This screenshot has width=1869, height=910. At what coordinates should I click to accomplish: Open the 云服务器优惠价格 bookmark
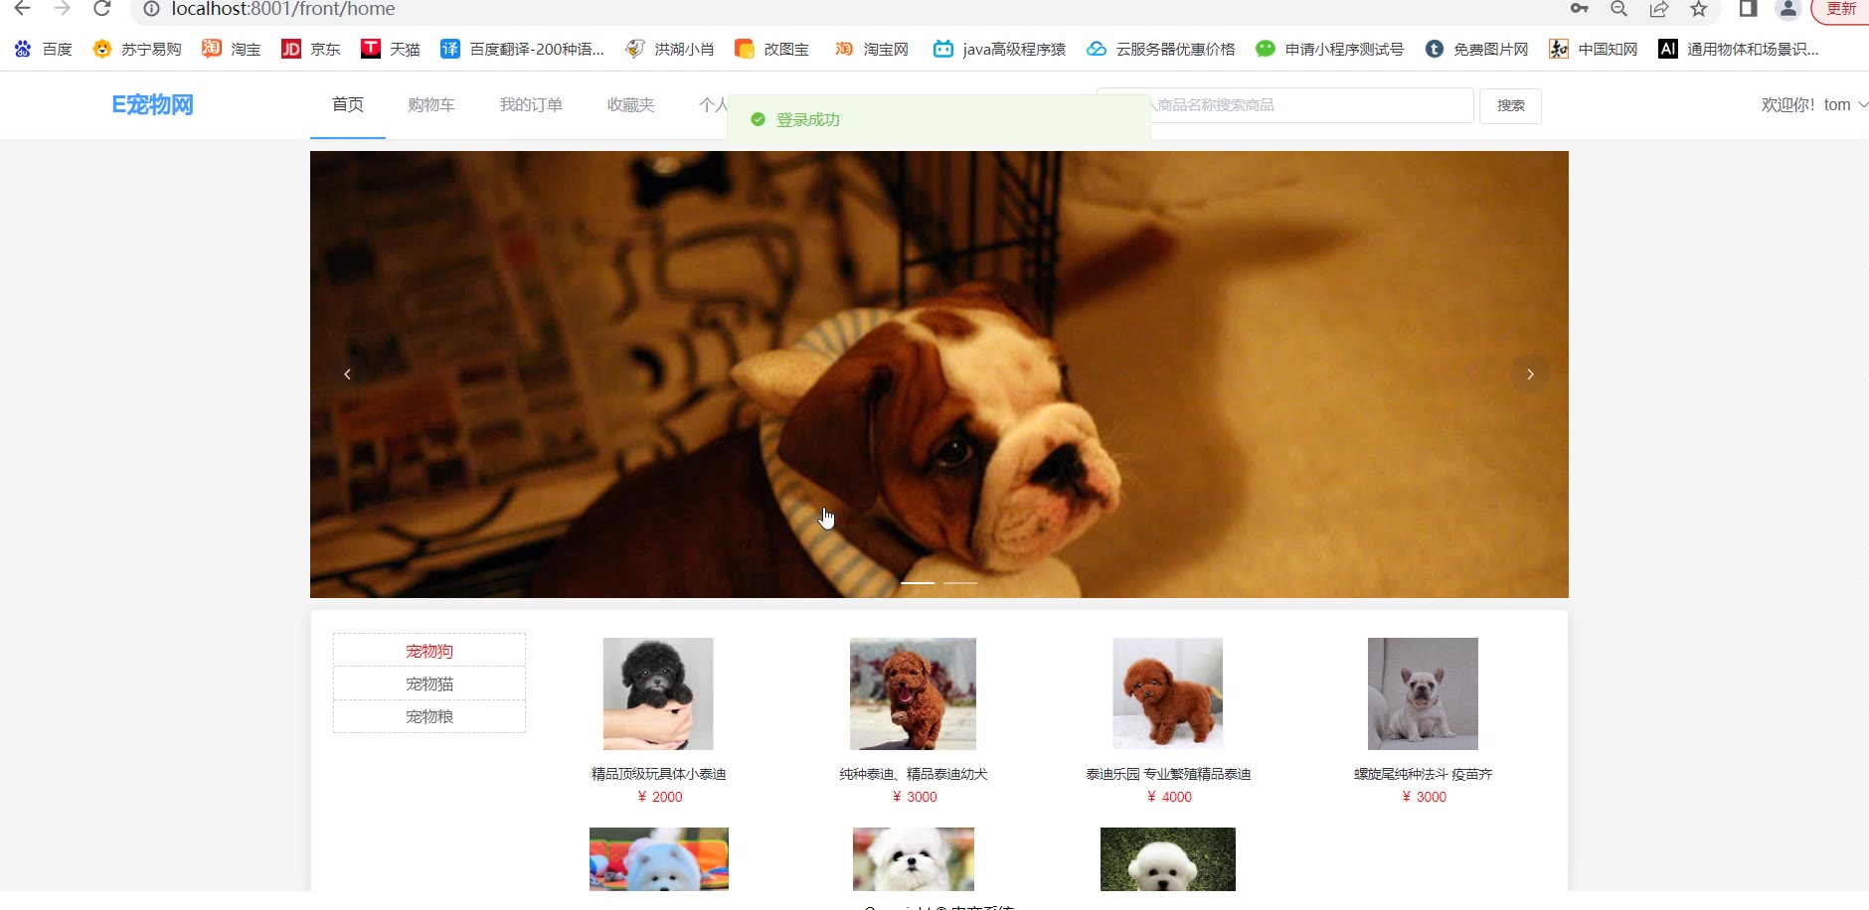point(1161,49)
